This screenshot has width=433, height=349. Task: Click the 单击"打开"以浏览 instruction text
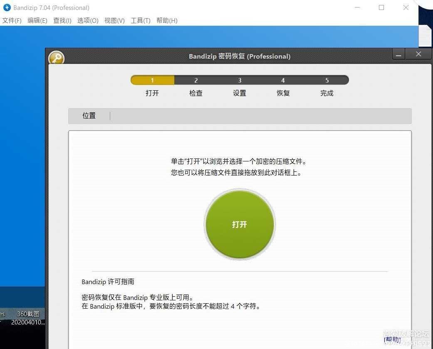tap(239, 161)
